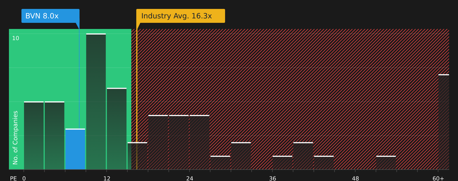Screen dimensions: 458x181
Task: Click the x-axis label 60+
Action: (x=438, y=178)
